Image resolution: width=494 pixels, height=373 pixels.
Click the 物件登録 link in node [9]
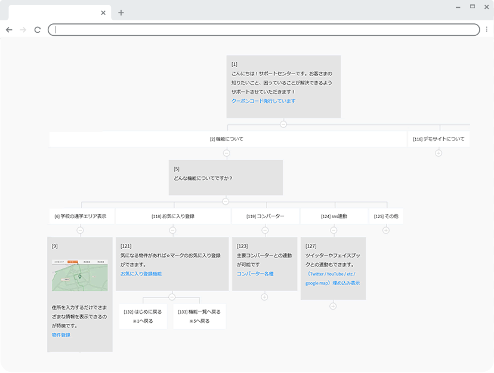coord(61,335)
